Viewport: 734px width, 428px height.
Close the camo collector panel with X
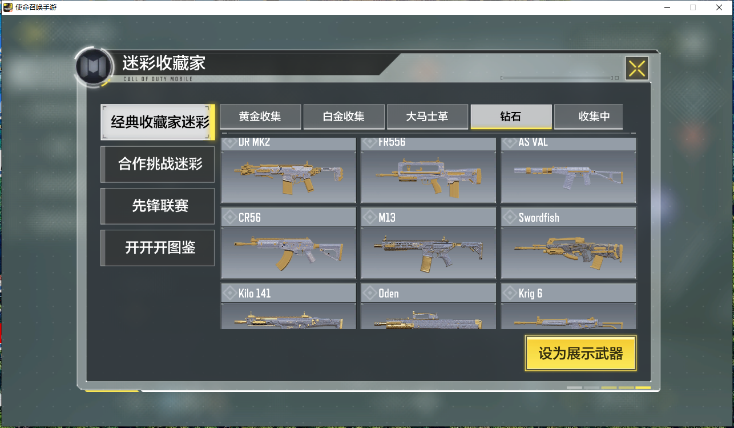click(x=637, y=69)
